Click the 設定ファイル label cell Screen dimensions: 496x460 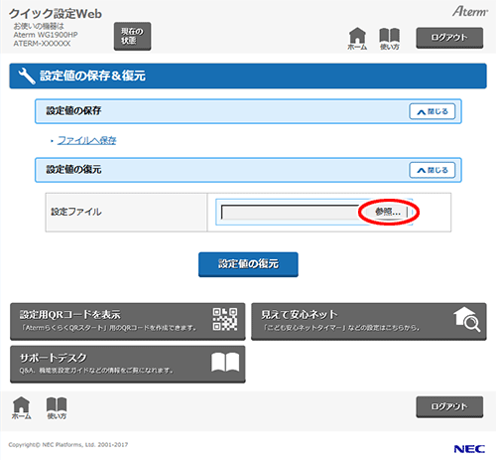coord(126,213)
